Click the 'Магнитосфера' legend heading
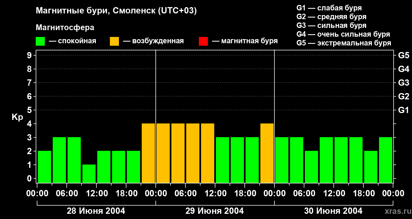 [x=65, y=28]
